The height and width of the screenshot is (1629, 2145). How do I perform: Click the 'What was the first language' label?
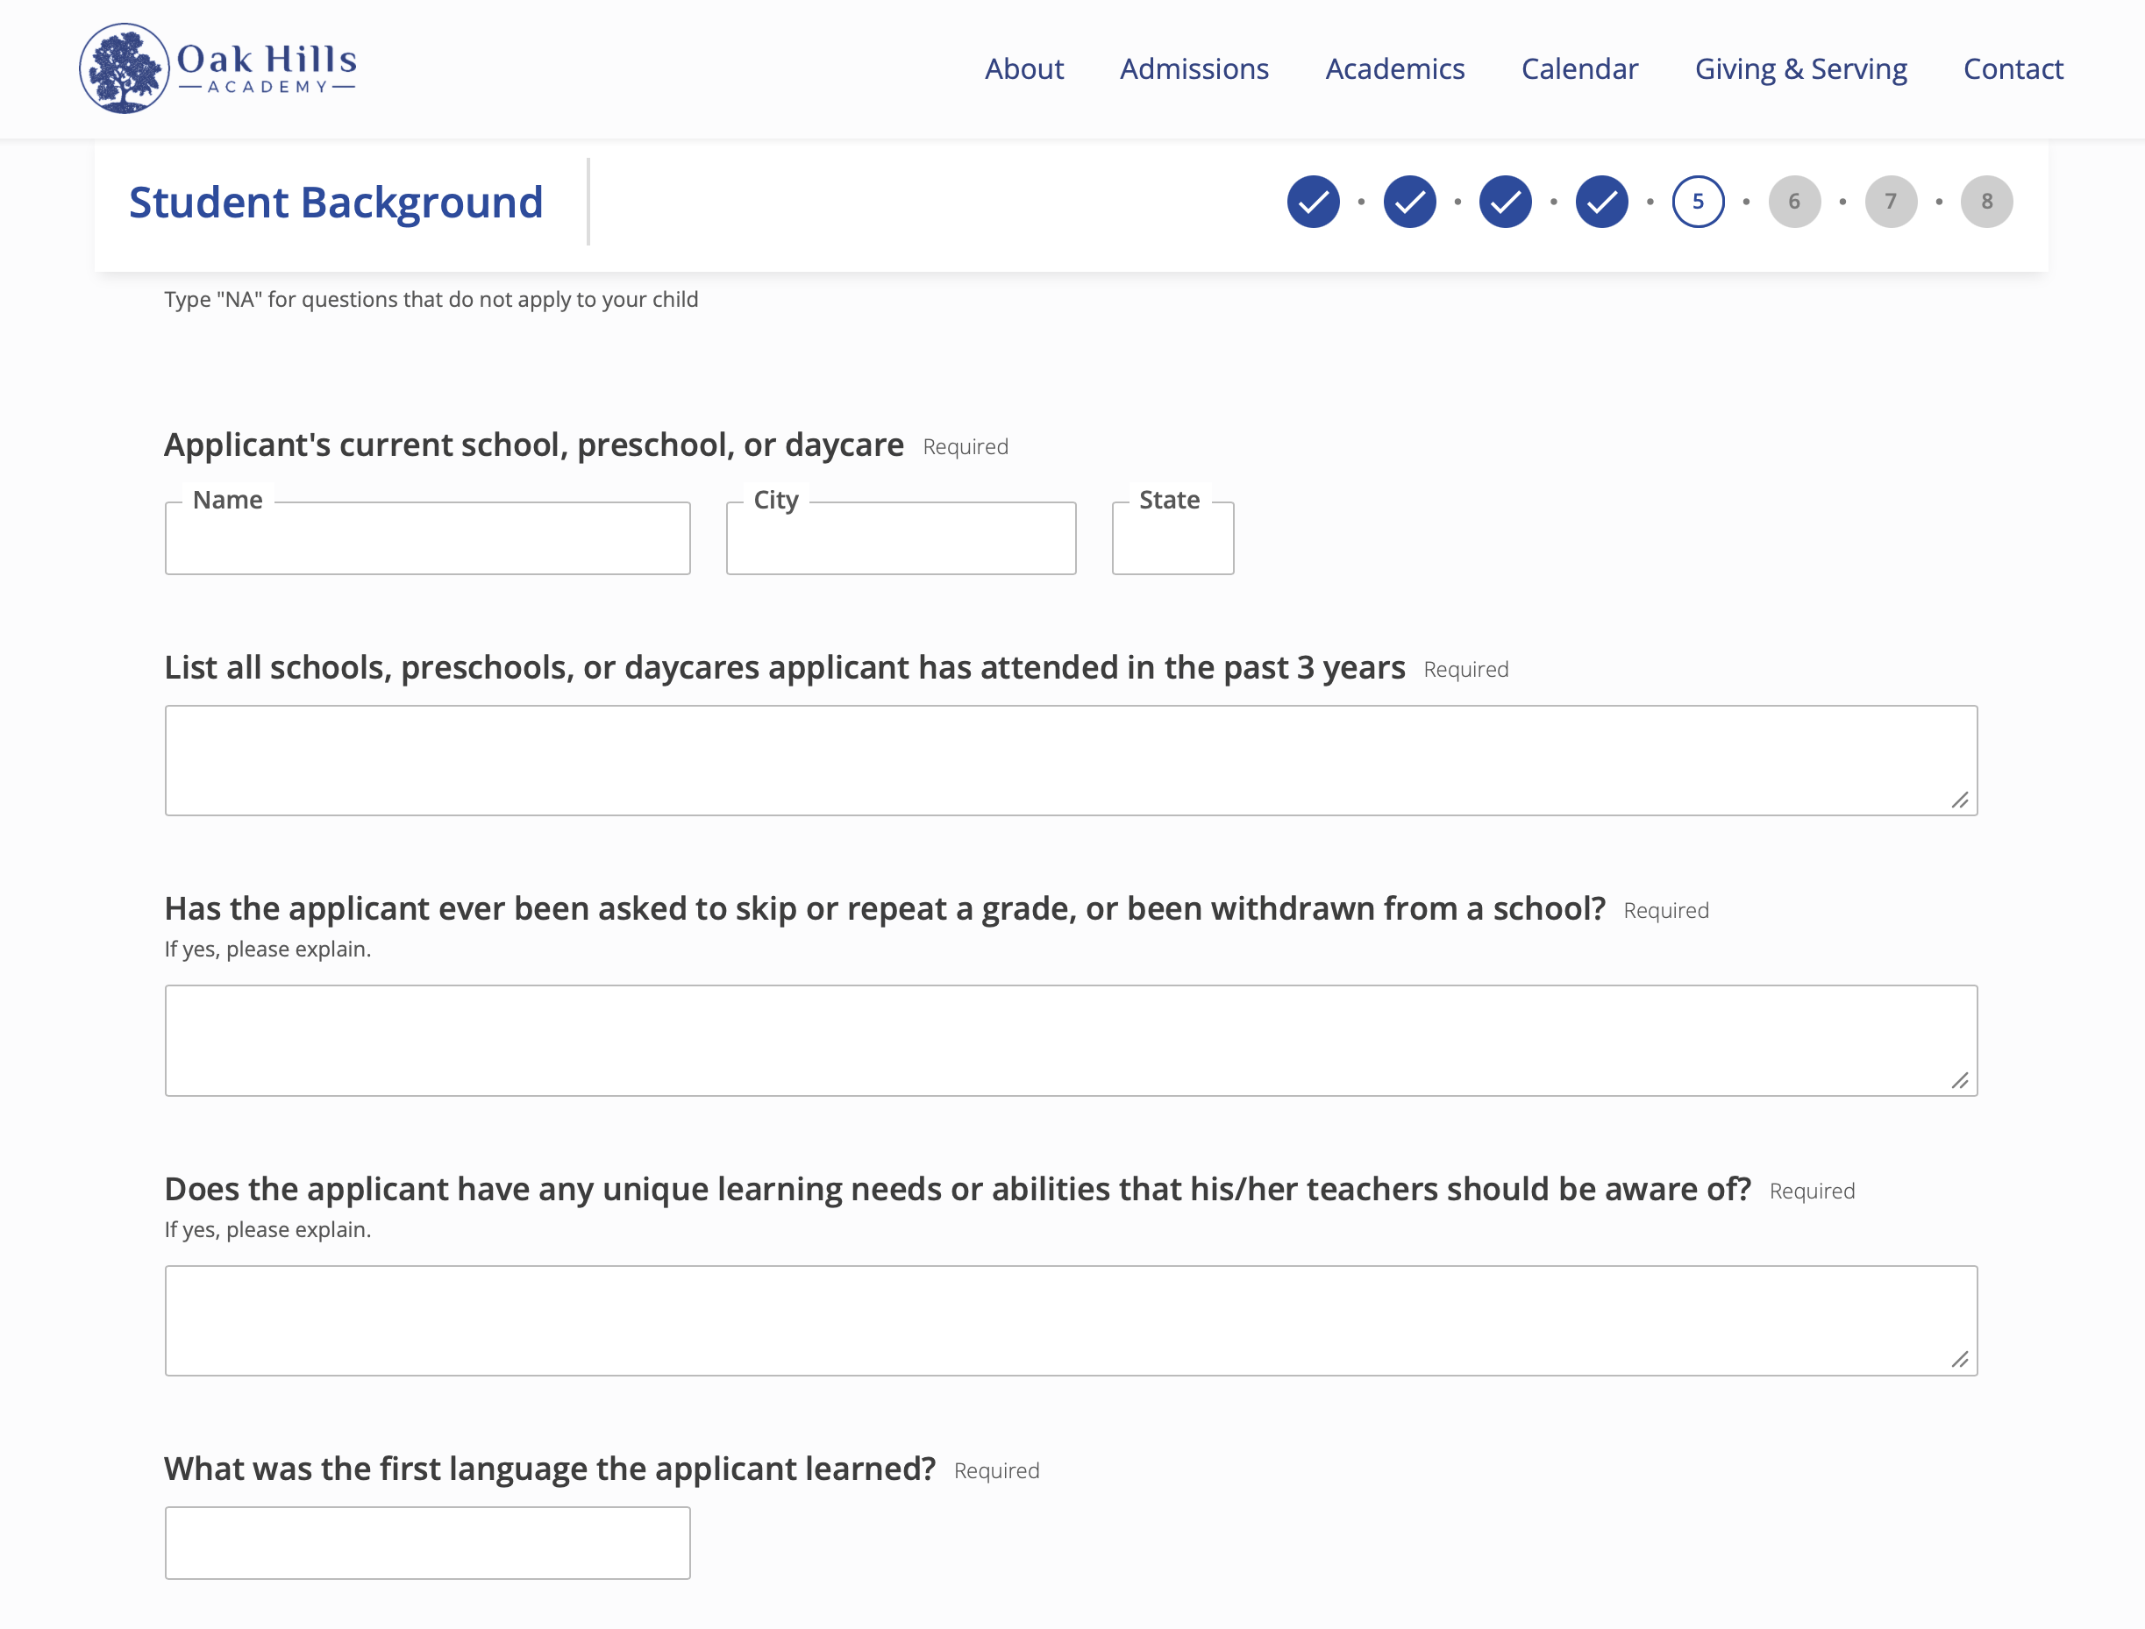tap(550, 1469)
